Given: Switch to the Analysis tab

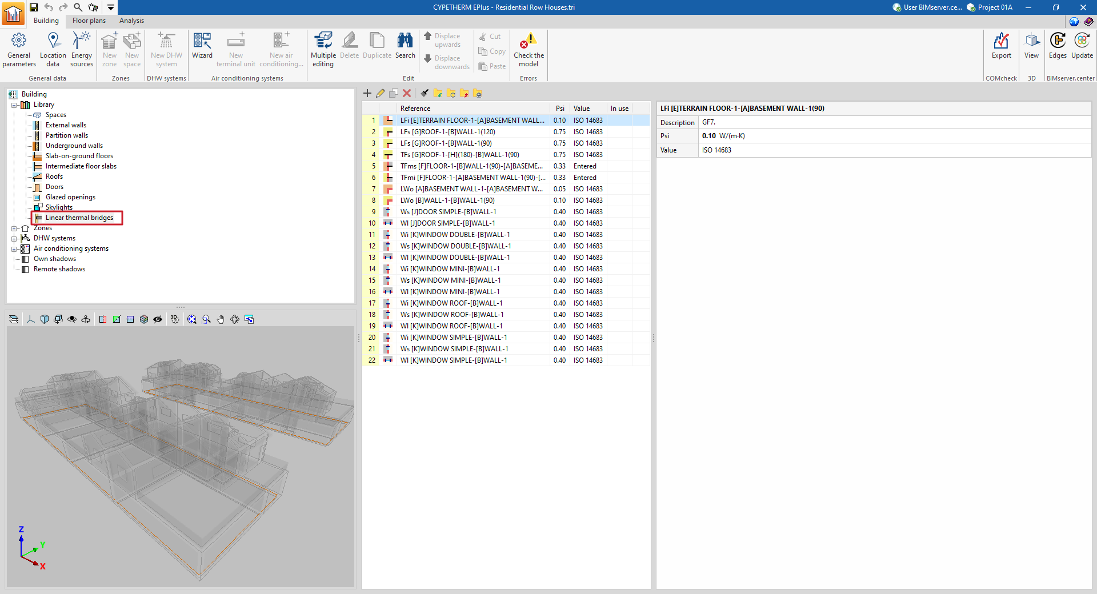Looking at the screenshot, I should coord(131,21).
